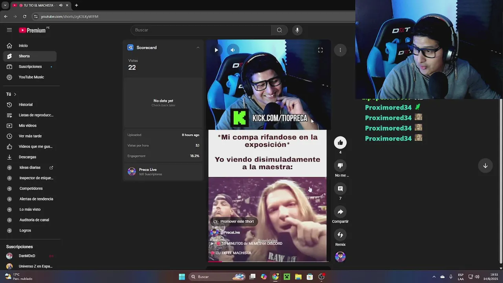Open the YouTube hamburger guide menu
Image resolution: width=503 pixels, height=283 pixels.
(x=9, y=30)
